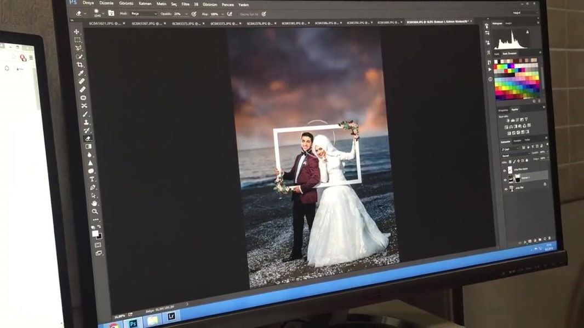Select the Eraser tool in the toolbox
Viewport: 584px width, 328px height.
88,138
